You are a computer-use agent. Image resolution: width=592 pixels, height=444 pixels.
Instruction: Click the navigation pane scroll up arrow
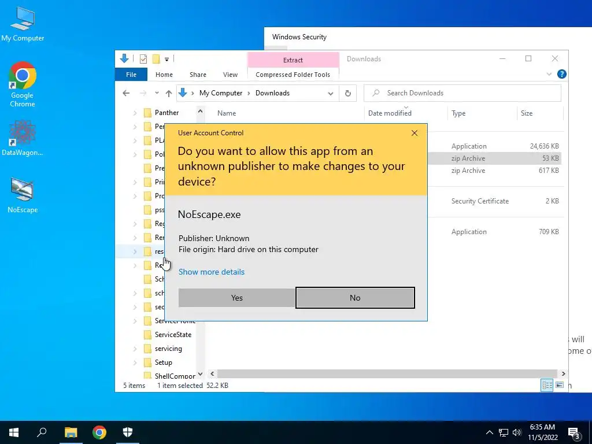(200, 112)
